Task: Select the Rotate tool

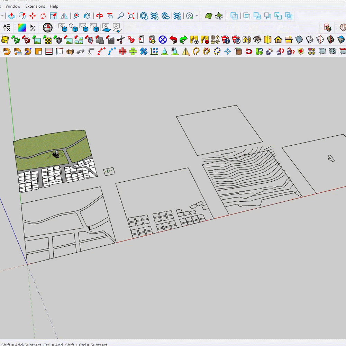Action: [43, 16]
